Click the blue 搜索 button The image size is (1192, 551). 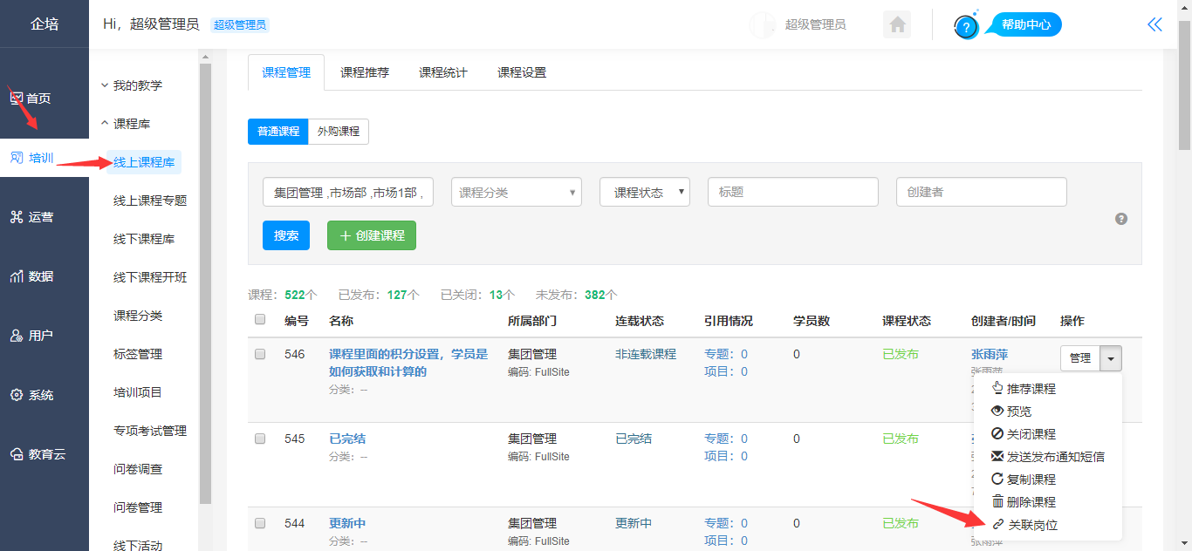[x=285, y=235]
